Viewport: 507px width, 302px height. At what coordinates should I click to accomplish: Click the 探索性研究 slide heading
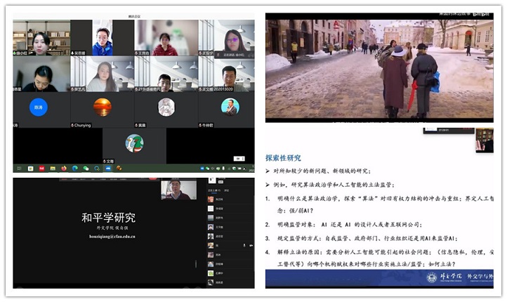(284, 158)
